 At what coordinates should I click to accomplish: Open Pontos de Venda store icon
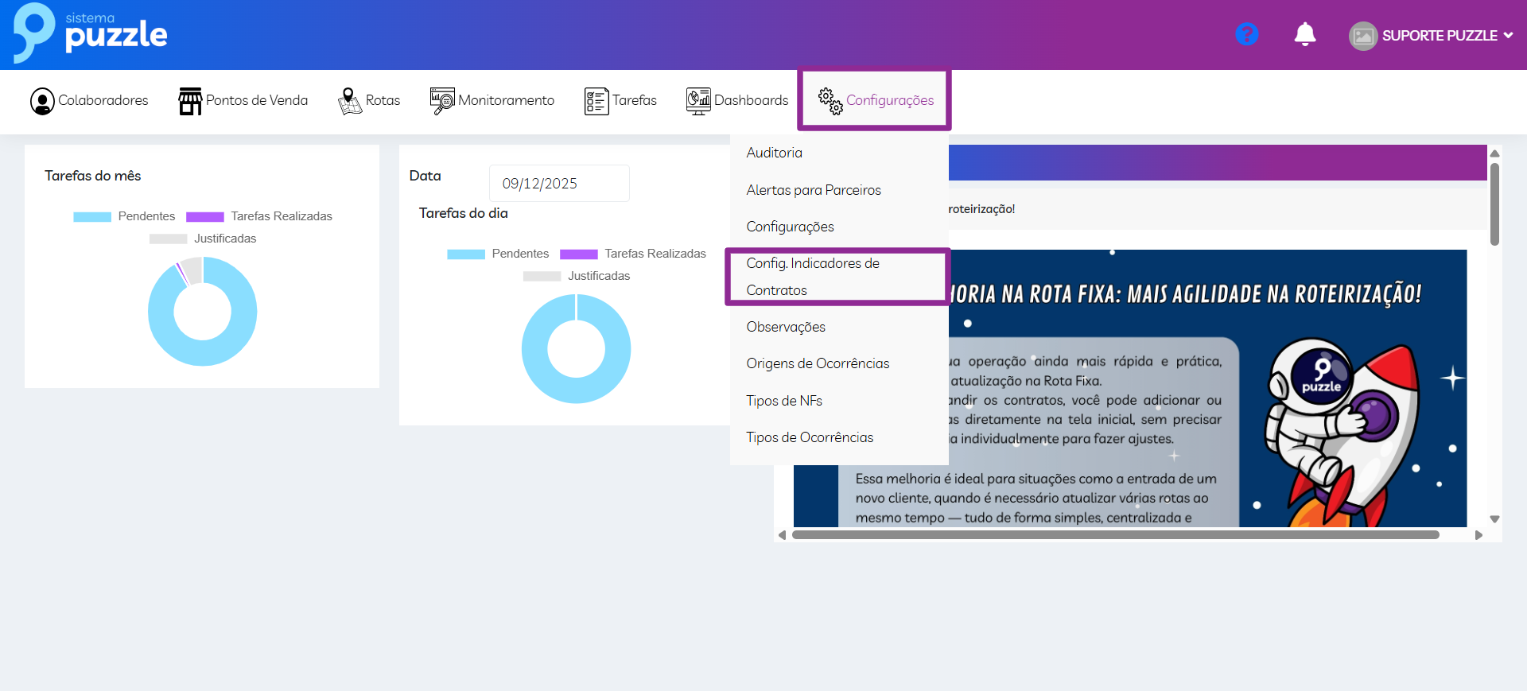coord(190,101)
